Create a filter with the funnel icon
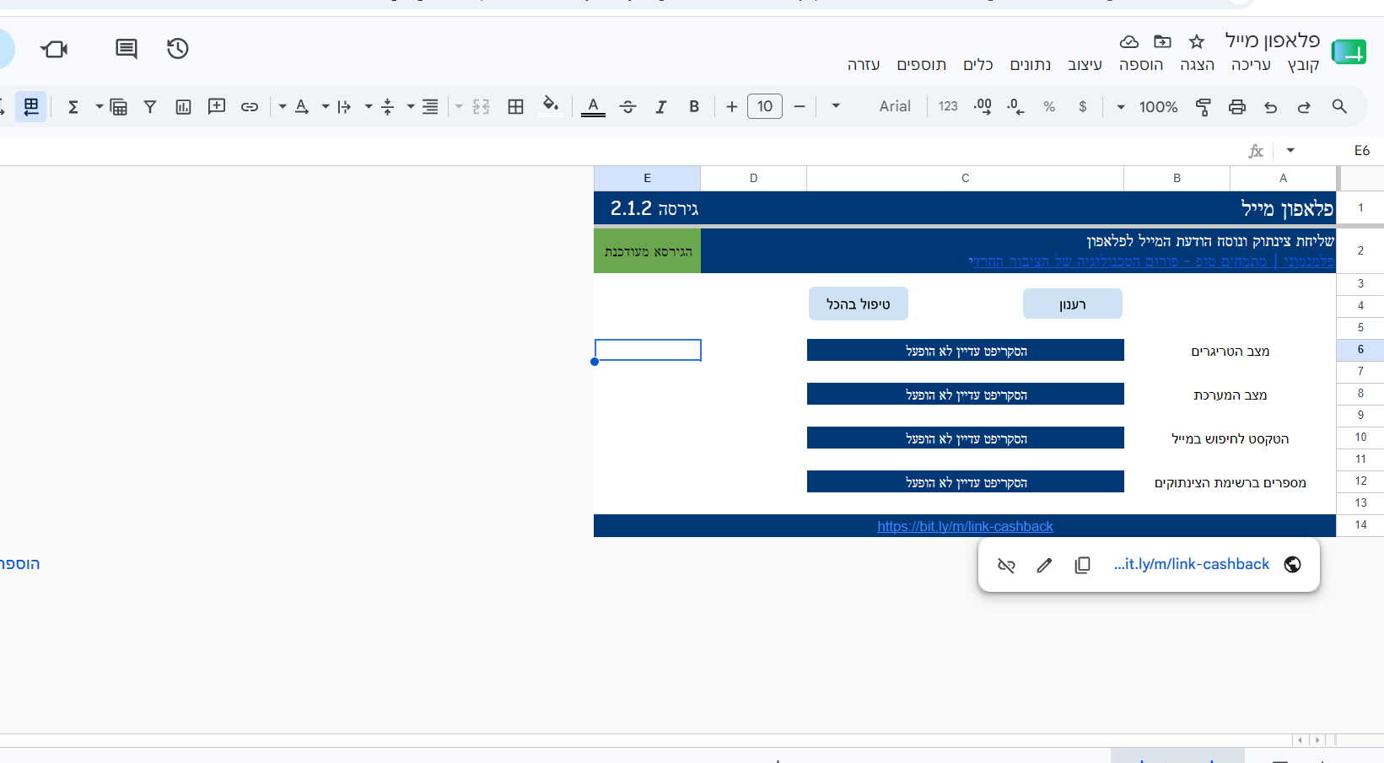The height and width of the screenshot is (763, 1384). click(150, 106)
